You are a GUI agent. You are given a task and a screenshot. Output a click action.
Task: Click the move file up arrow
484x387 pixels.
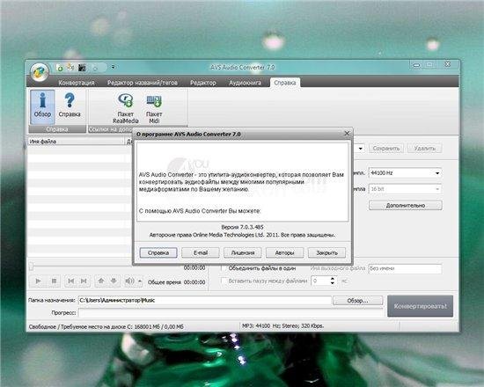click(x=101, y=281)
